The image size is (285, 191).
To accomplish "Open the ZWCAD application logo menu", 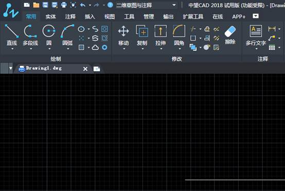I will (x=10, y=10).
